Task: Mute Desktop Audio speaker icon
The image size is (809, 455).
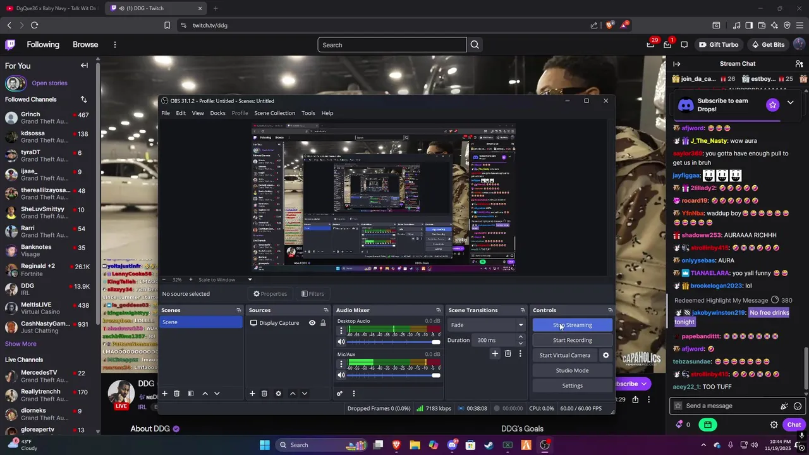Action: pyautogui.click(x=341, y=342)
